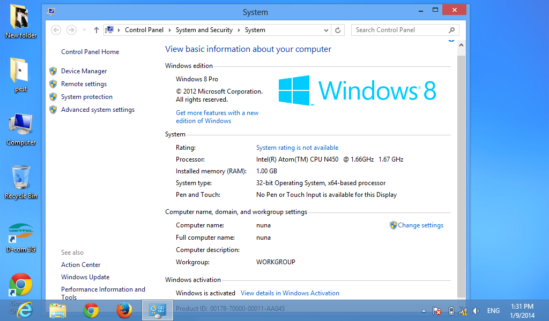This screenshot has width=549, height=321.
Task: Click installed memory value 1.00 GB
Action: tap(266, 171)
